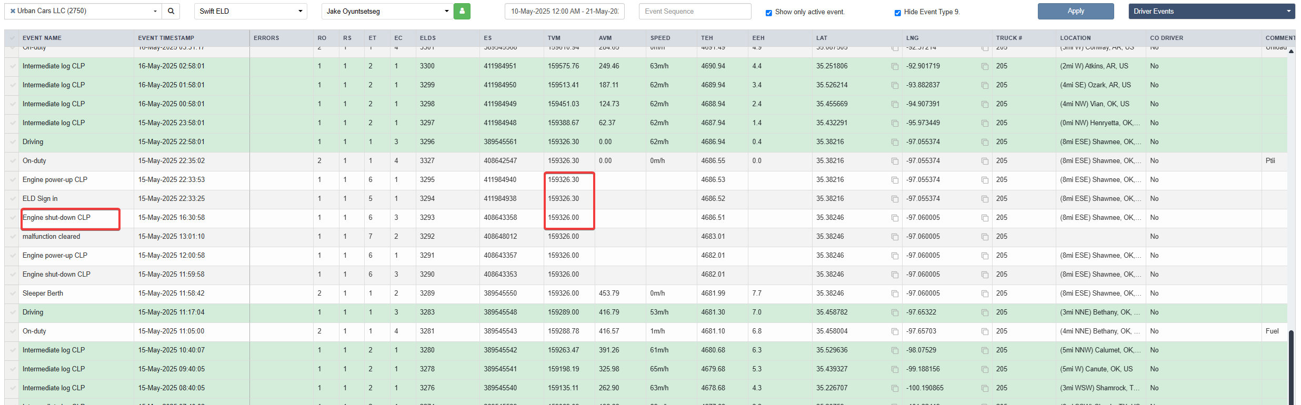Copy latitude in malfunction cleared row

click(895, 237)
